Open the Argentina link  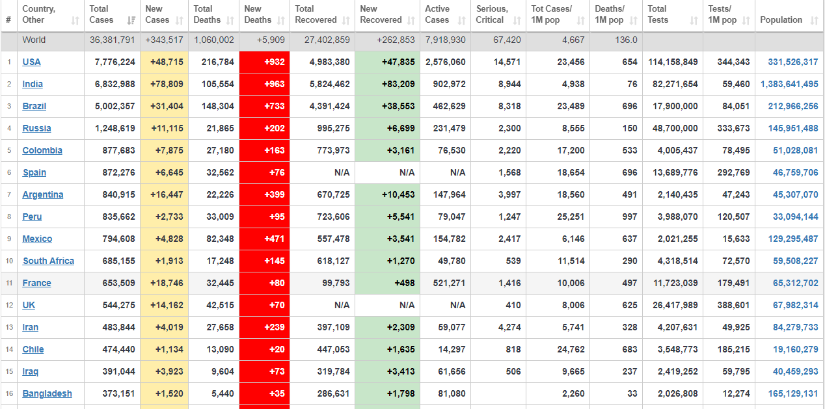point(43,194)
